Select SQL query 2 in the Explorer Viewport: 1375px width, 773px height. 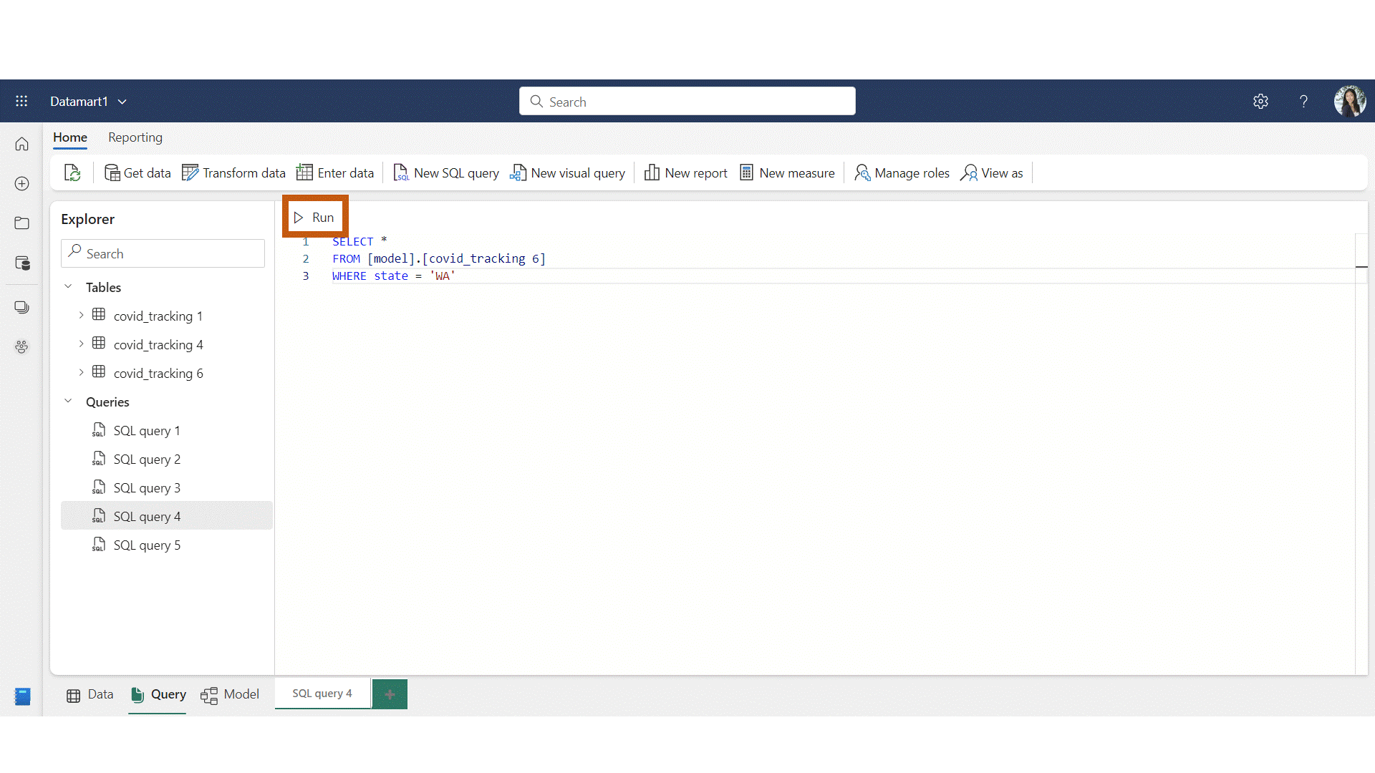pyautogui.click(x=148, y=459)
